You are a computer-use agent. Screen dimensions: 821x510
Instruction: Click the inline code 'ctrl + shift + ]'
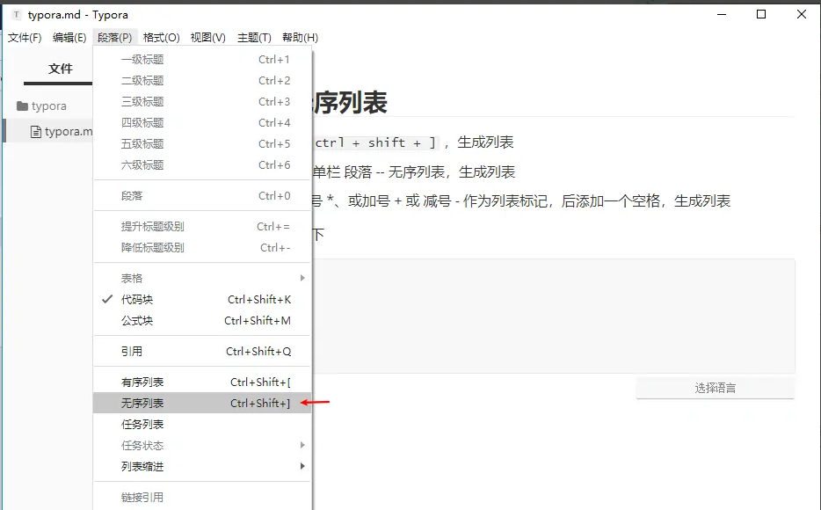point(374,142)
